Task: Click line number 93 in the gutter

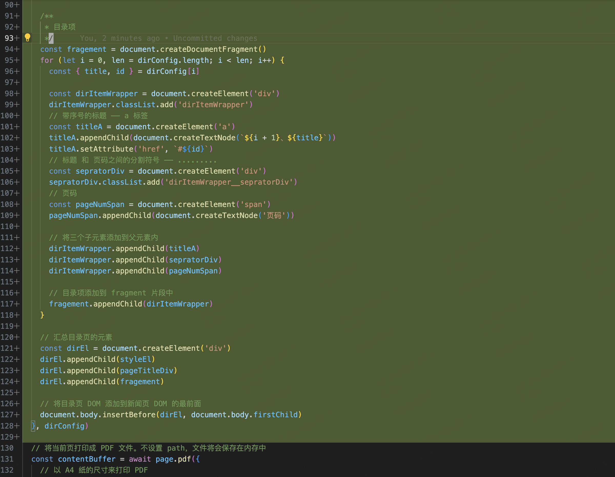Action: coord(9,38)
